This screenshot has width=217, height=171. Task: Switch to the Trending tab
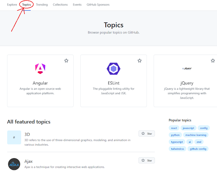pos(42,5)
